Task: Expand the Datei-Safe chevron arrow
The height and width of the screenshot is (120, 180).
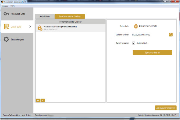Action: (x=30, y=27)
